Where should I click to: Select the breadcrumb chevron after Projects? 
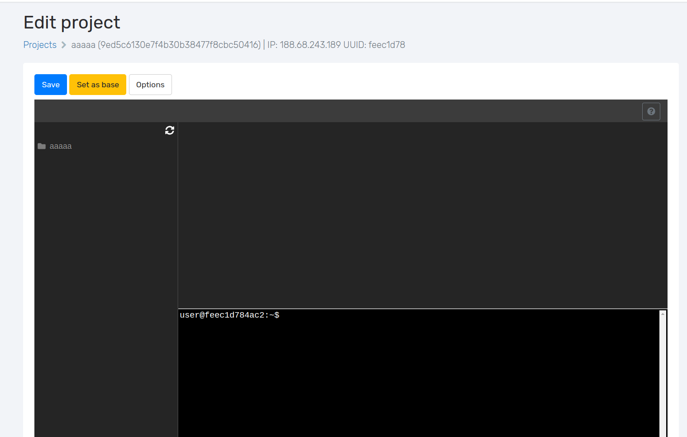pos(64,45)
